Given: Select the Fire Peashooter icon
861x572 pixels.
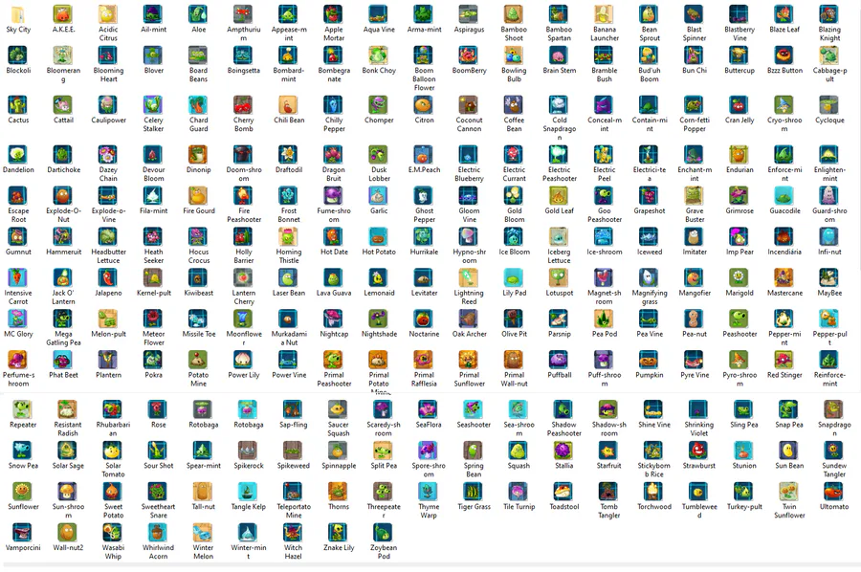Looking at the screenshot, I should [x=243, y=195].
